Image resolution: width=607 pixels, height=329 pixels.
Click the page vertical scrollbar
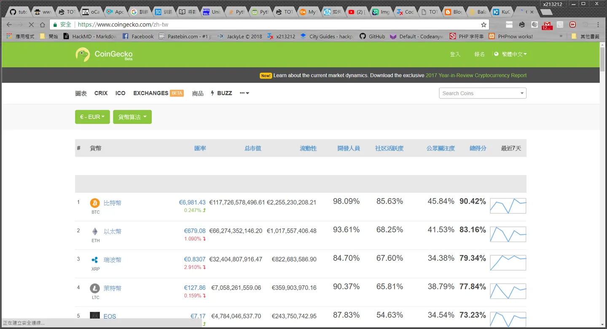coord(603,185)
